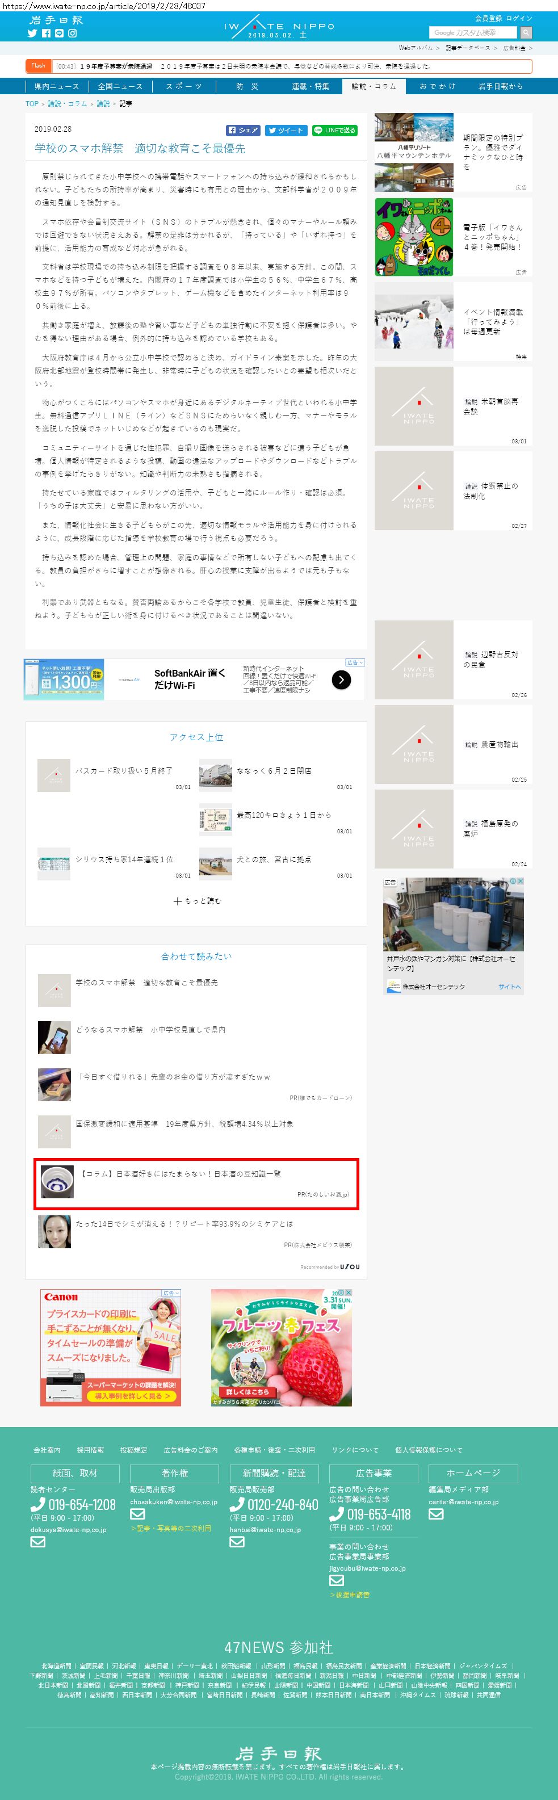
Task: Click the ログイン link at the top right
Action: pos(519,18)
